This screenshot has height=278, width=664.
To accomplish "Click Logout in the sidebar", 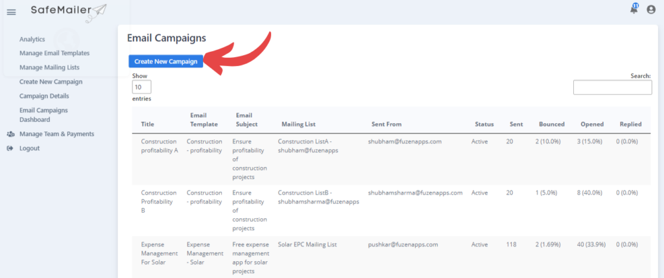I will (30, 148).
